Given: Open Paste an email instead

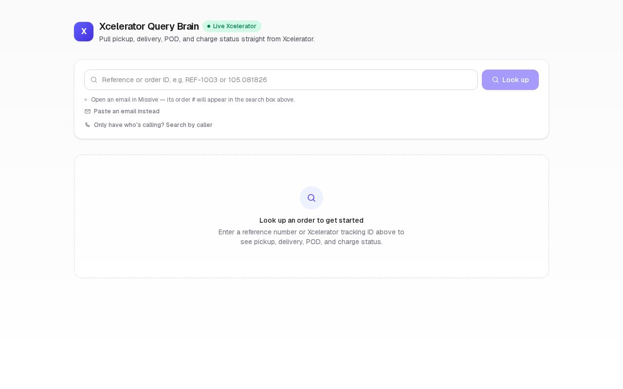Looking at the screenshot, I should [122, 111].
